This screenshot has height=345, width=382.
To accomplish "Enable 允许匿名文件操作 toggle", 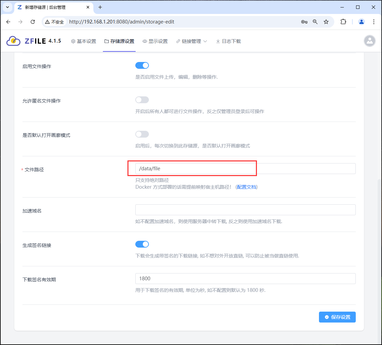I will click(142, 99).
